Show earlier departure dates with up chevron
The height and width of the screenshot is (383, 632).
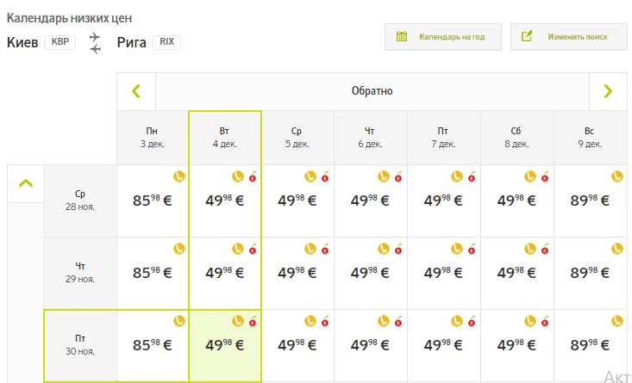point(26,183)
